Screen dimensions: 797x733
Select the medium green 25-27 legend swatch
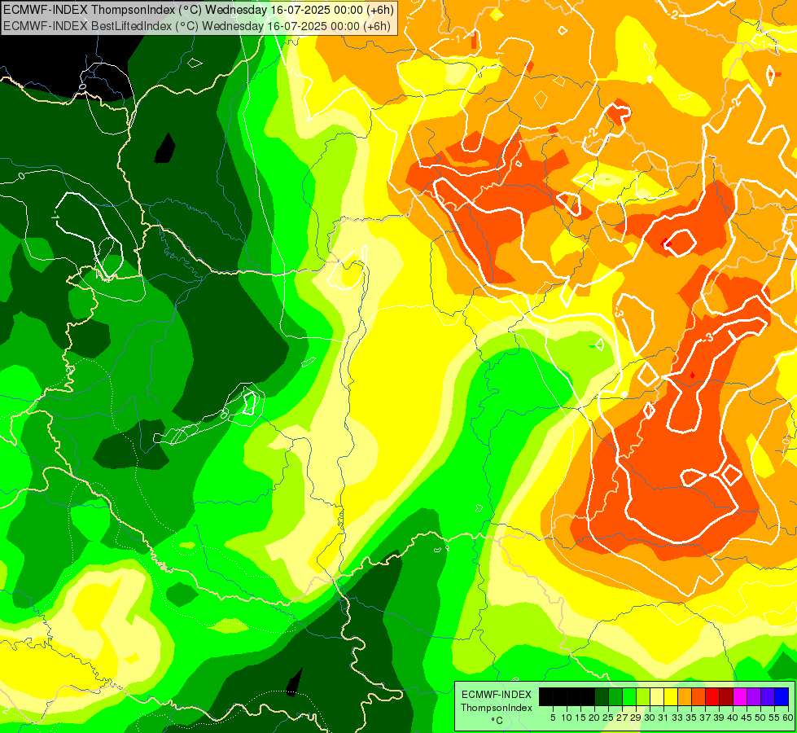coord(615,696)
